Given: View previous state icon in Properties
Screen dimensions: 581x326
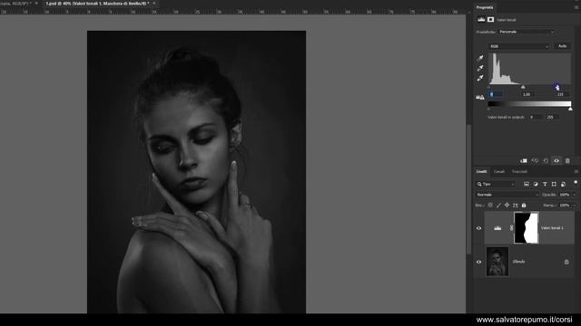Looking at the screenshot, I should (535, 161).
